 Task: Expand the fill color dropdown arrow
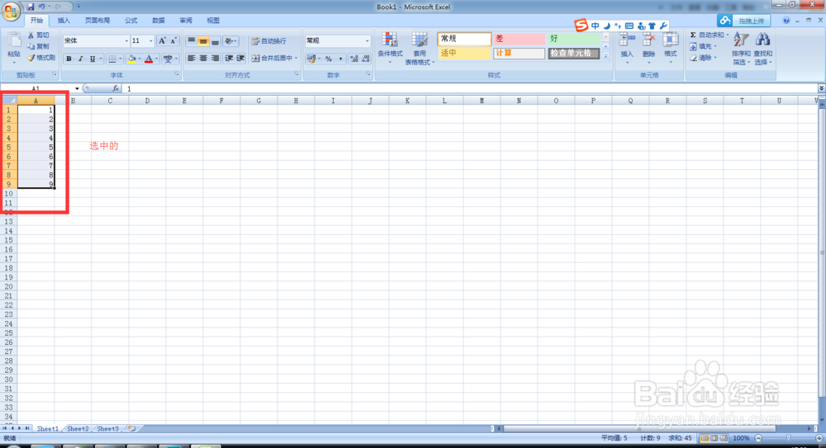[x=140, y=59]
